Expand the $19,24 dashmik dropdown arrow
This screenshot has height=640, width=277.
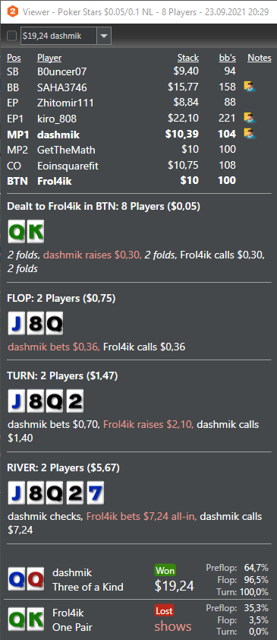pyautogui.click(x=104, y=36)
